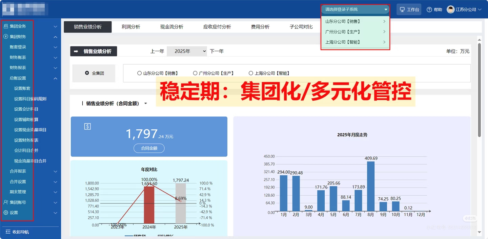Viewport: 488px width, 239px height.
Task: Expand the 集团业务 chevron
Action: 56,26
